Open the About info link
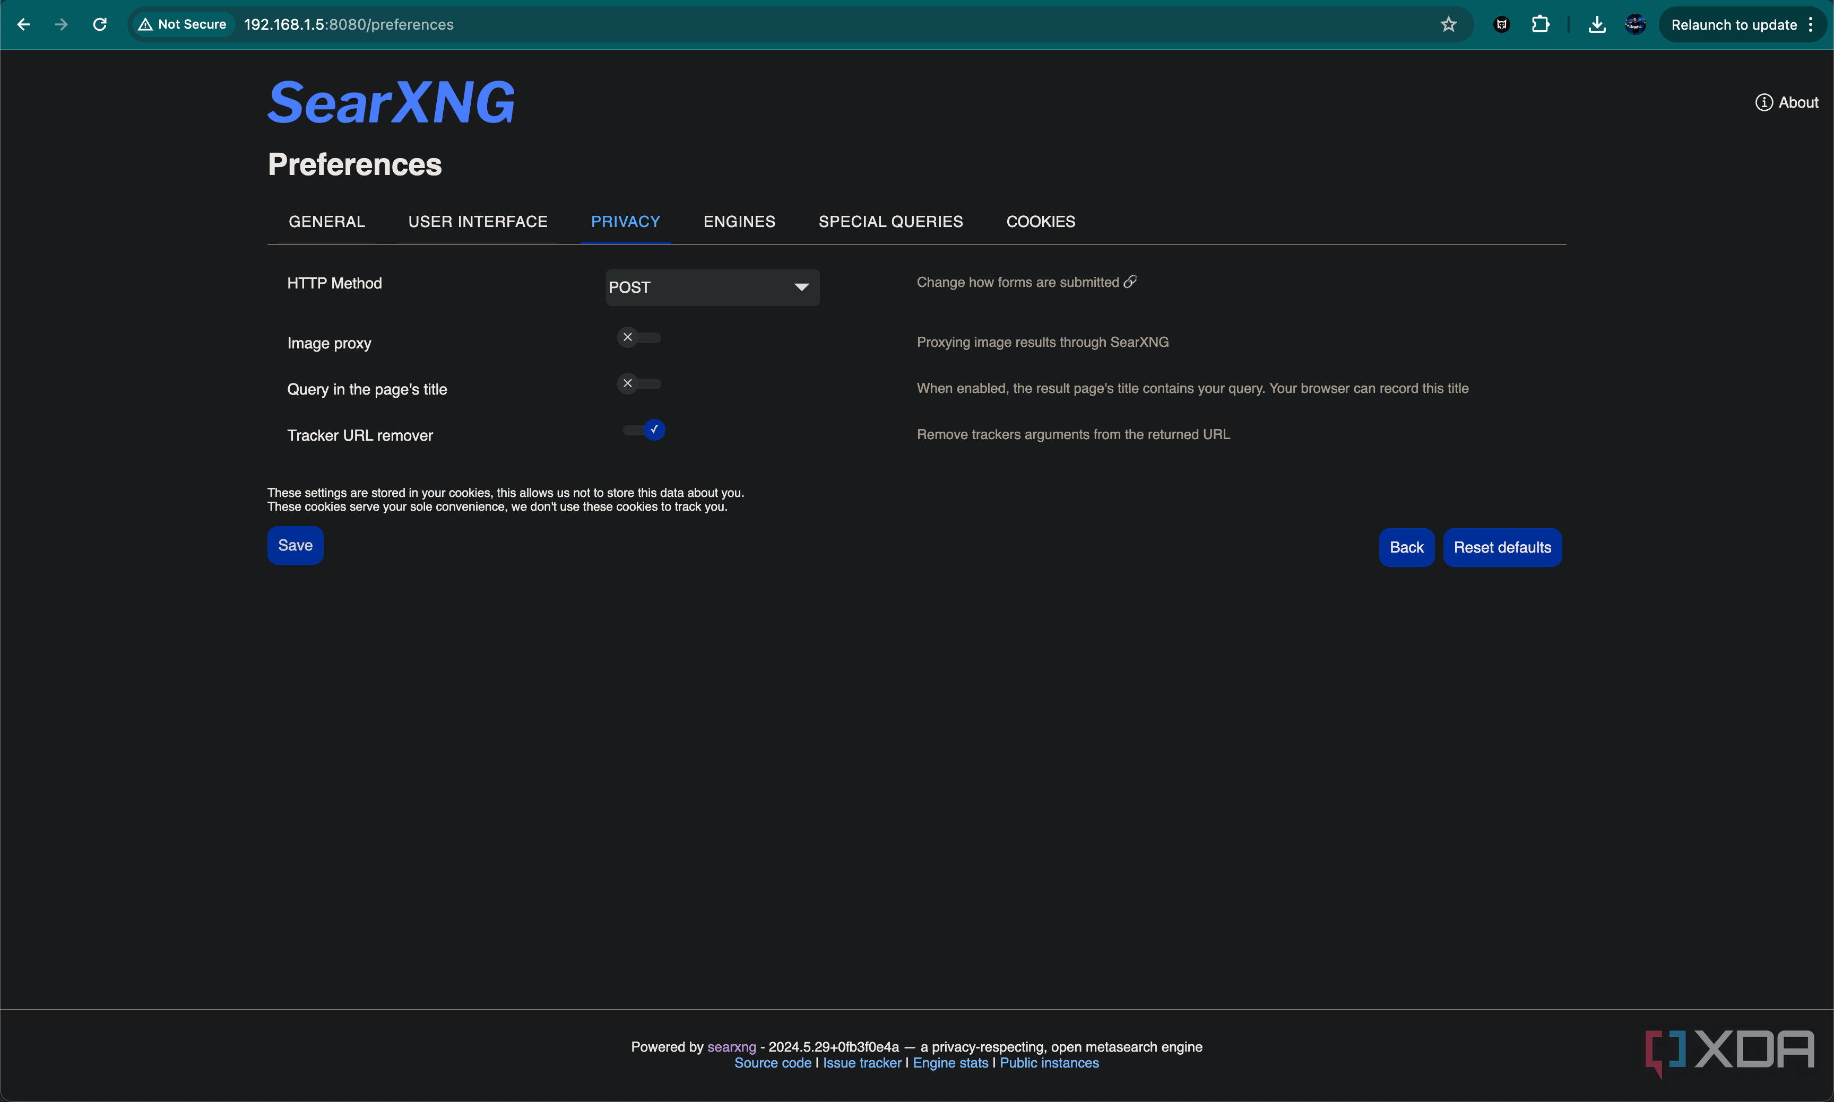 1786,102
